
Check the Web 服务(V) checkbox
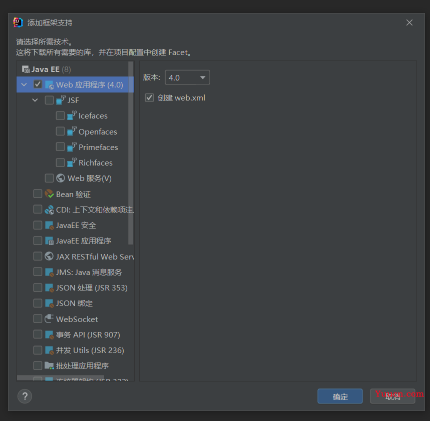point(49,178)
